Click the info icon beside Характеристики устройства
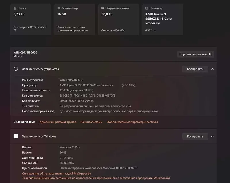The height and width of the screenshot is (183, 230). (16, 69)
